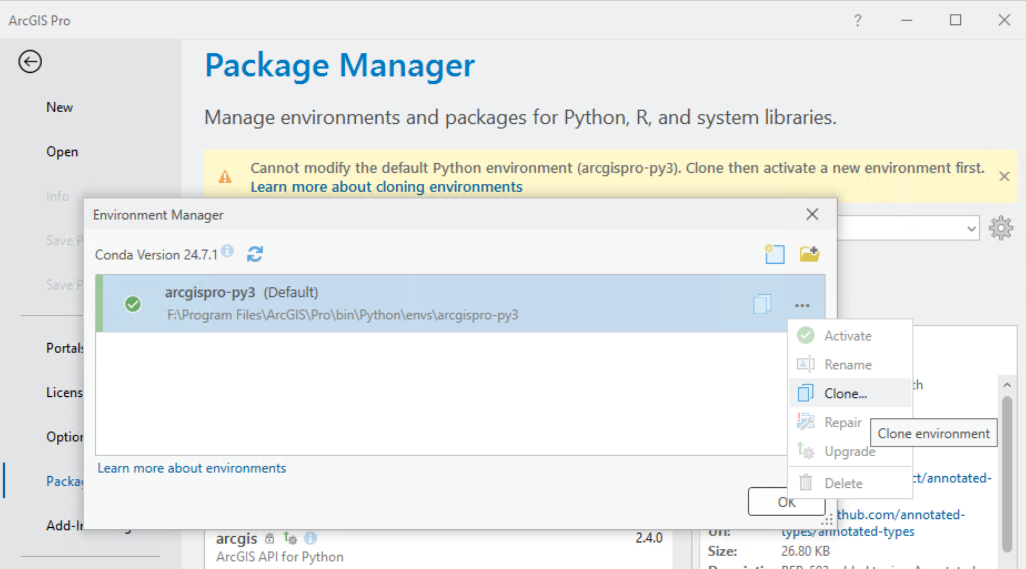Screen dimensions: 1026x569
Task: Refresh the conda environments list
Action: (255, 254)
